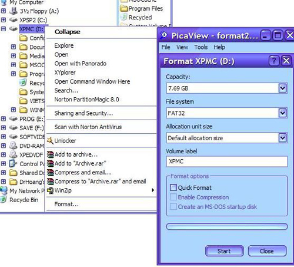Click the Volume label input field
The image size is (294, 267).
(227, 161)
